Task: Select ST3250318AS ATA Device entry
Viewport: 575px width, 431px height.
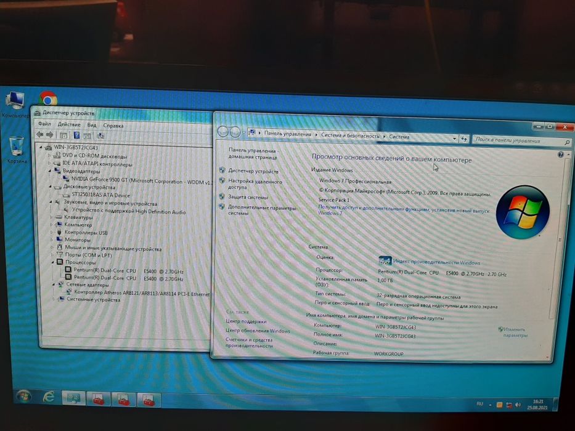Action: [101, 195]
